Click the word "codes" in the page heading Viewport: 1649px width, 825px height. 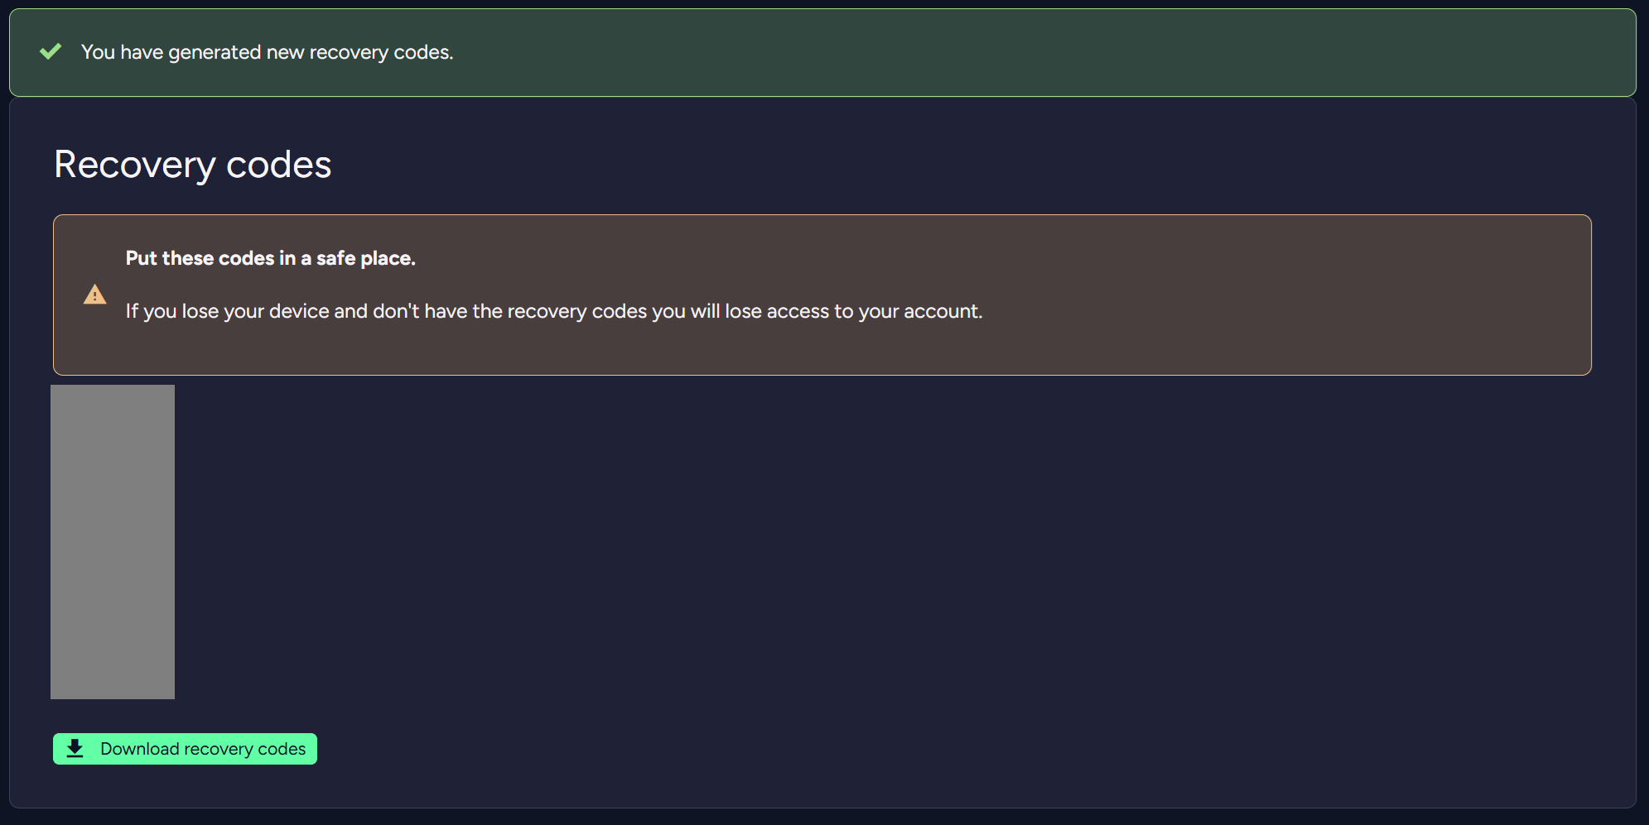tap(278, 164)
